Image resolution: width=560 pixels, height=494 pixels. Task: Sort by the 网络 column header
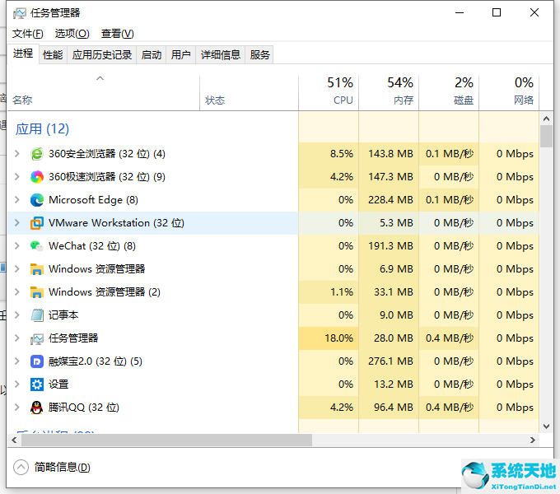tap(509, 92)
